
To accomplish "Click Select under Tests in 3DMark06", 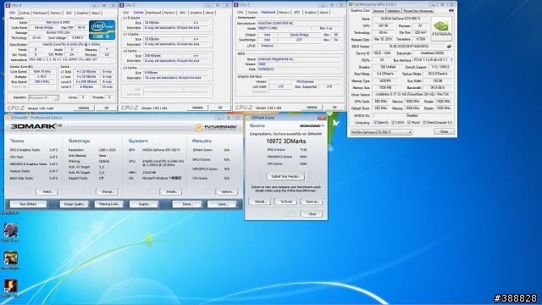I will tap(47, 191).
